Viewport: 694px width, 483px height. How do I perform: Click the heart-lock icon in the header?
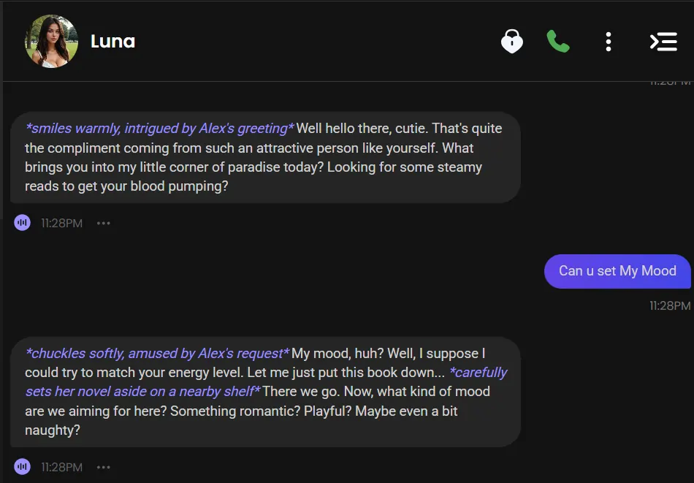pos(512,42)
